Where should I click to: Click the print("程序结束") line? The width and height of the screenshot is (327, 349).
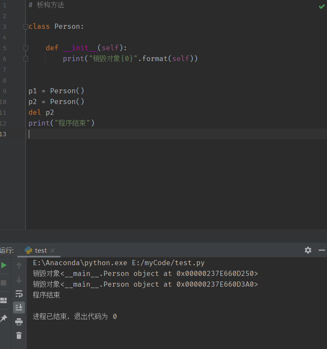coord(62,123)
